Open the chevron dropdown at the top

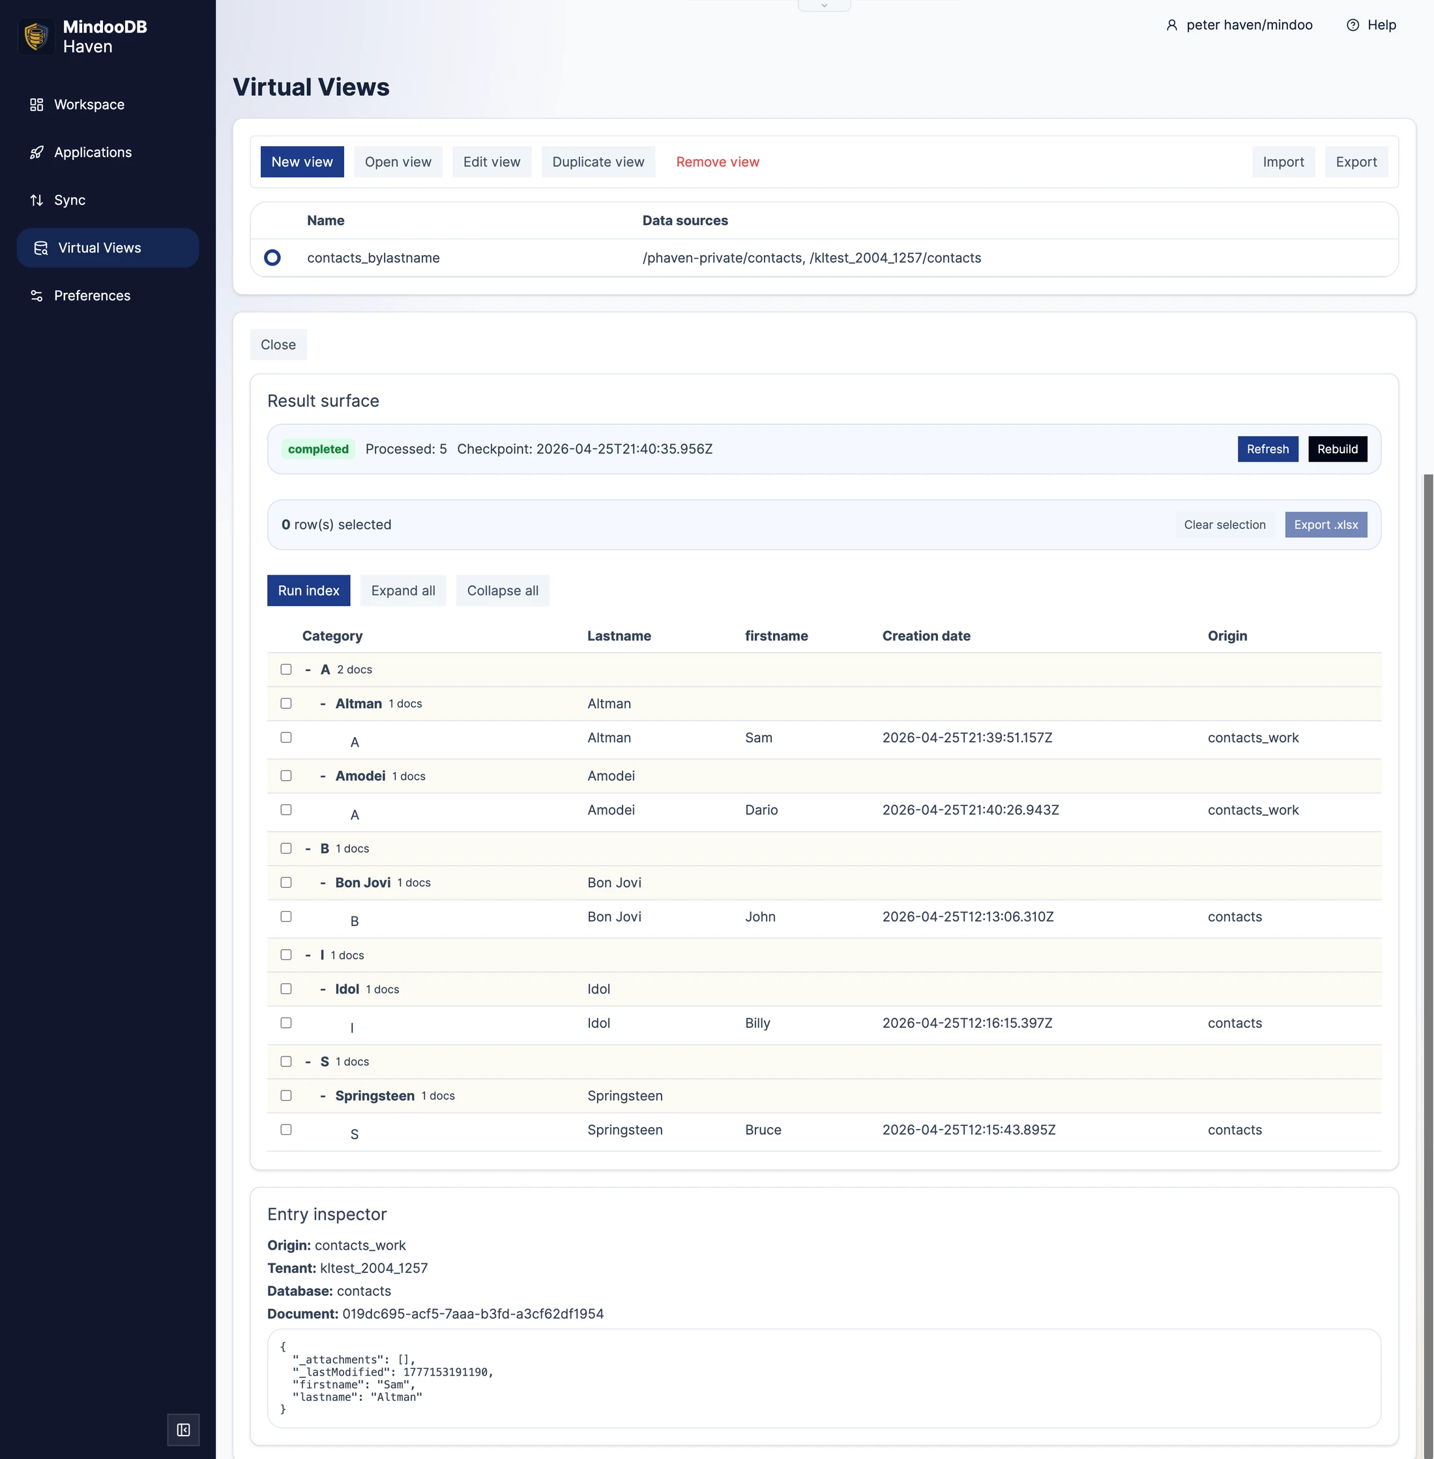click(x=825, y=5)
